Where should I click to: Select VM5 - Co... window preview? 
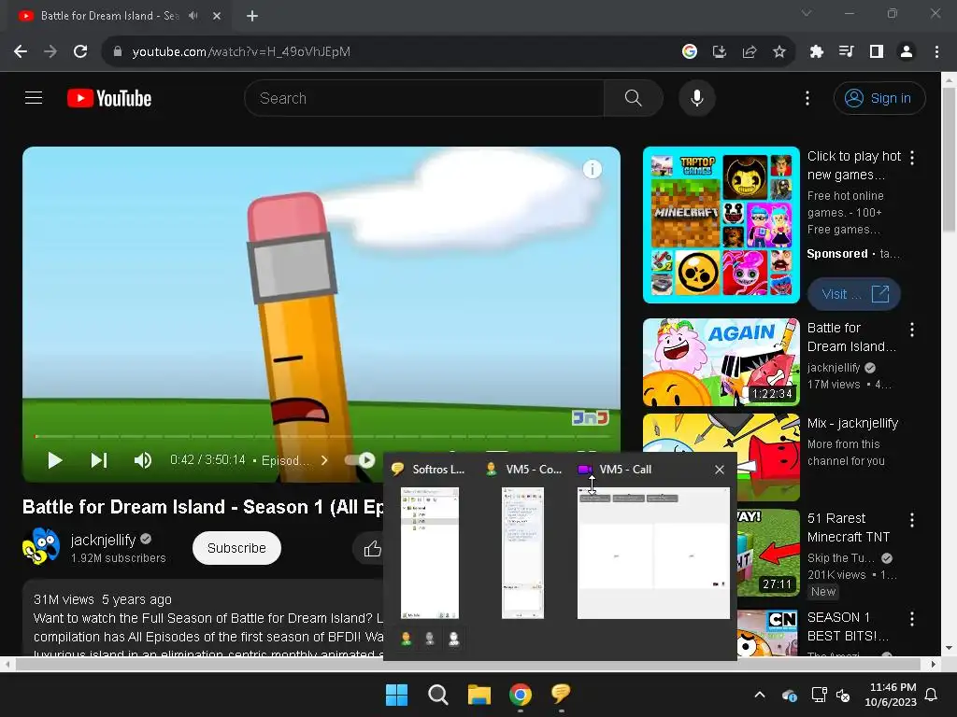click(x=522, y=553)
